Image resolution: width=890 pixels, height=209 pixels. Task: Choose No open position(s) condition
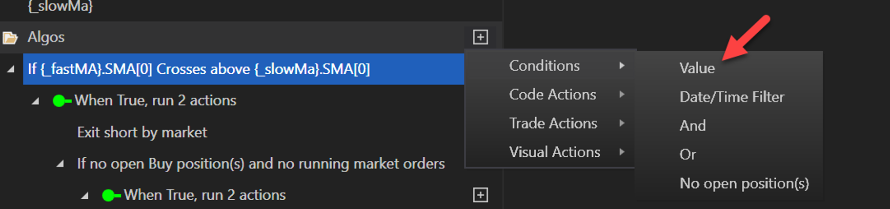744,183
